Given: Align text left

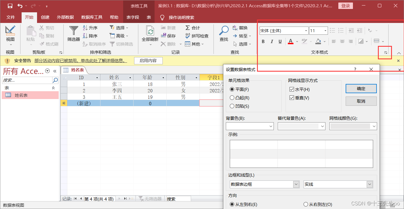Looking at the screenshot, I should tap(334, 41).
